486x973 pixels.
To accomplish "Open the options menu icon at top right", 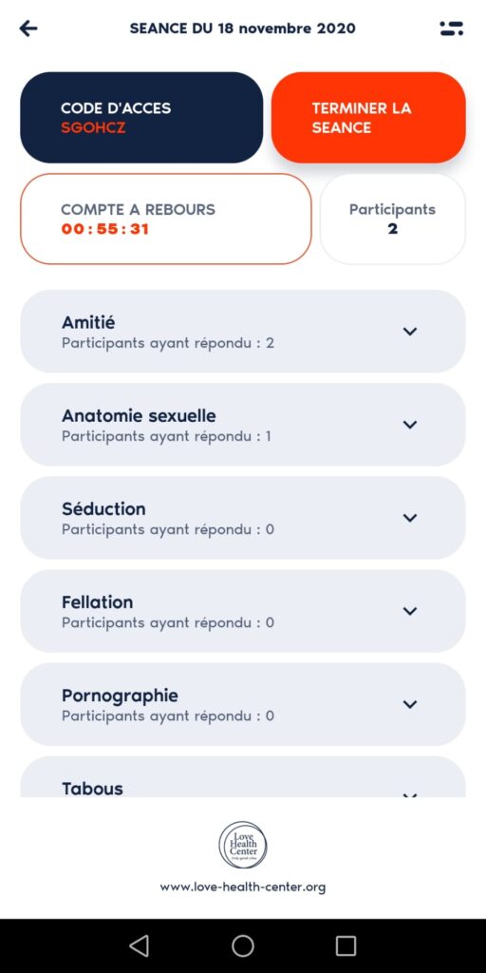I will (451, 29).
